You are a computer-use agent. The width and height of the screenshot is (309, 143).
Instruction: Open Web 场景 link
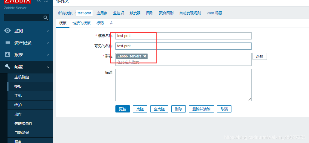(214, 13)
